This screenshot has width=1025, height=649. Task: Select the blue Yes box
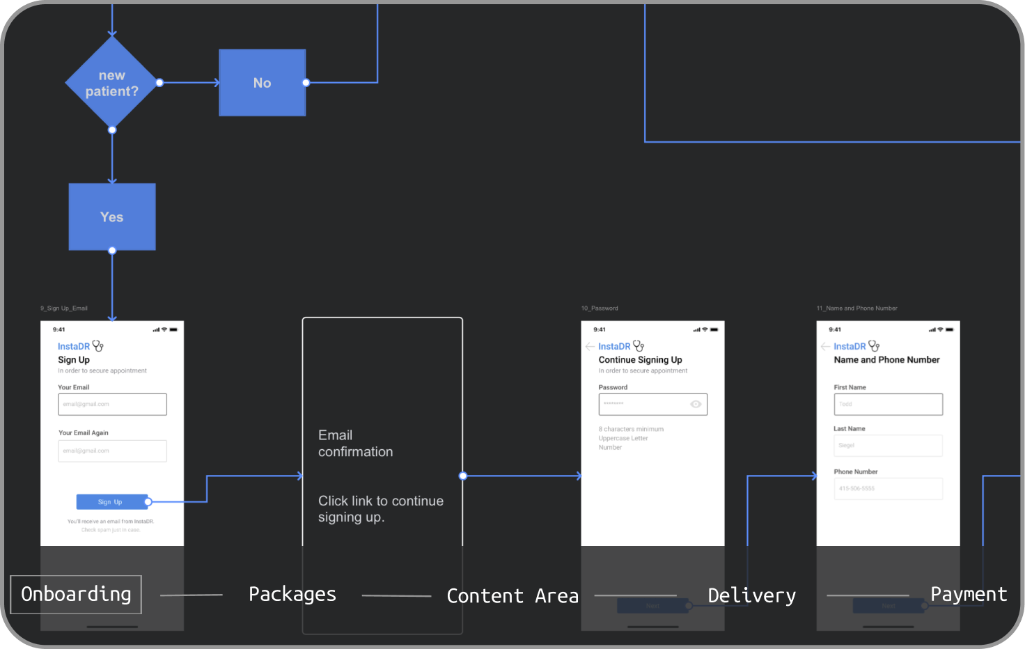pos(112,217)
